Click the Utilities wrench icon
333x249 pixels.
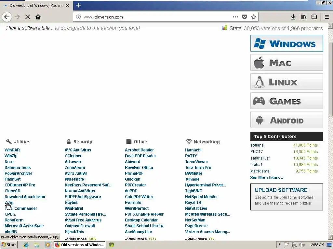(x=8, y=141)
